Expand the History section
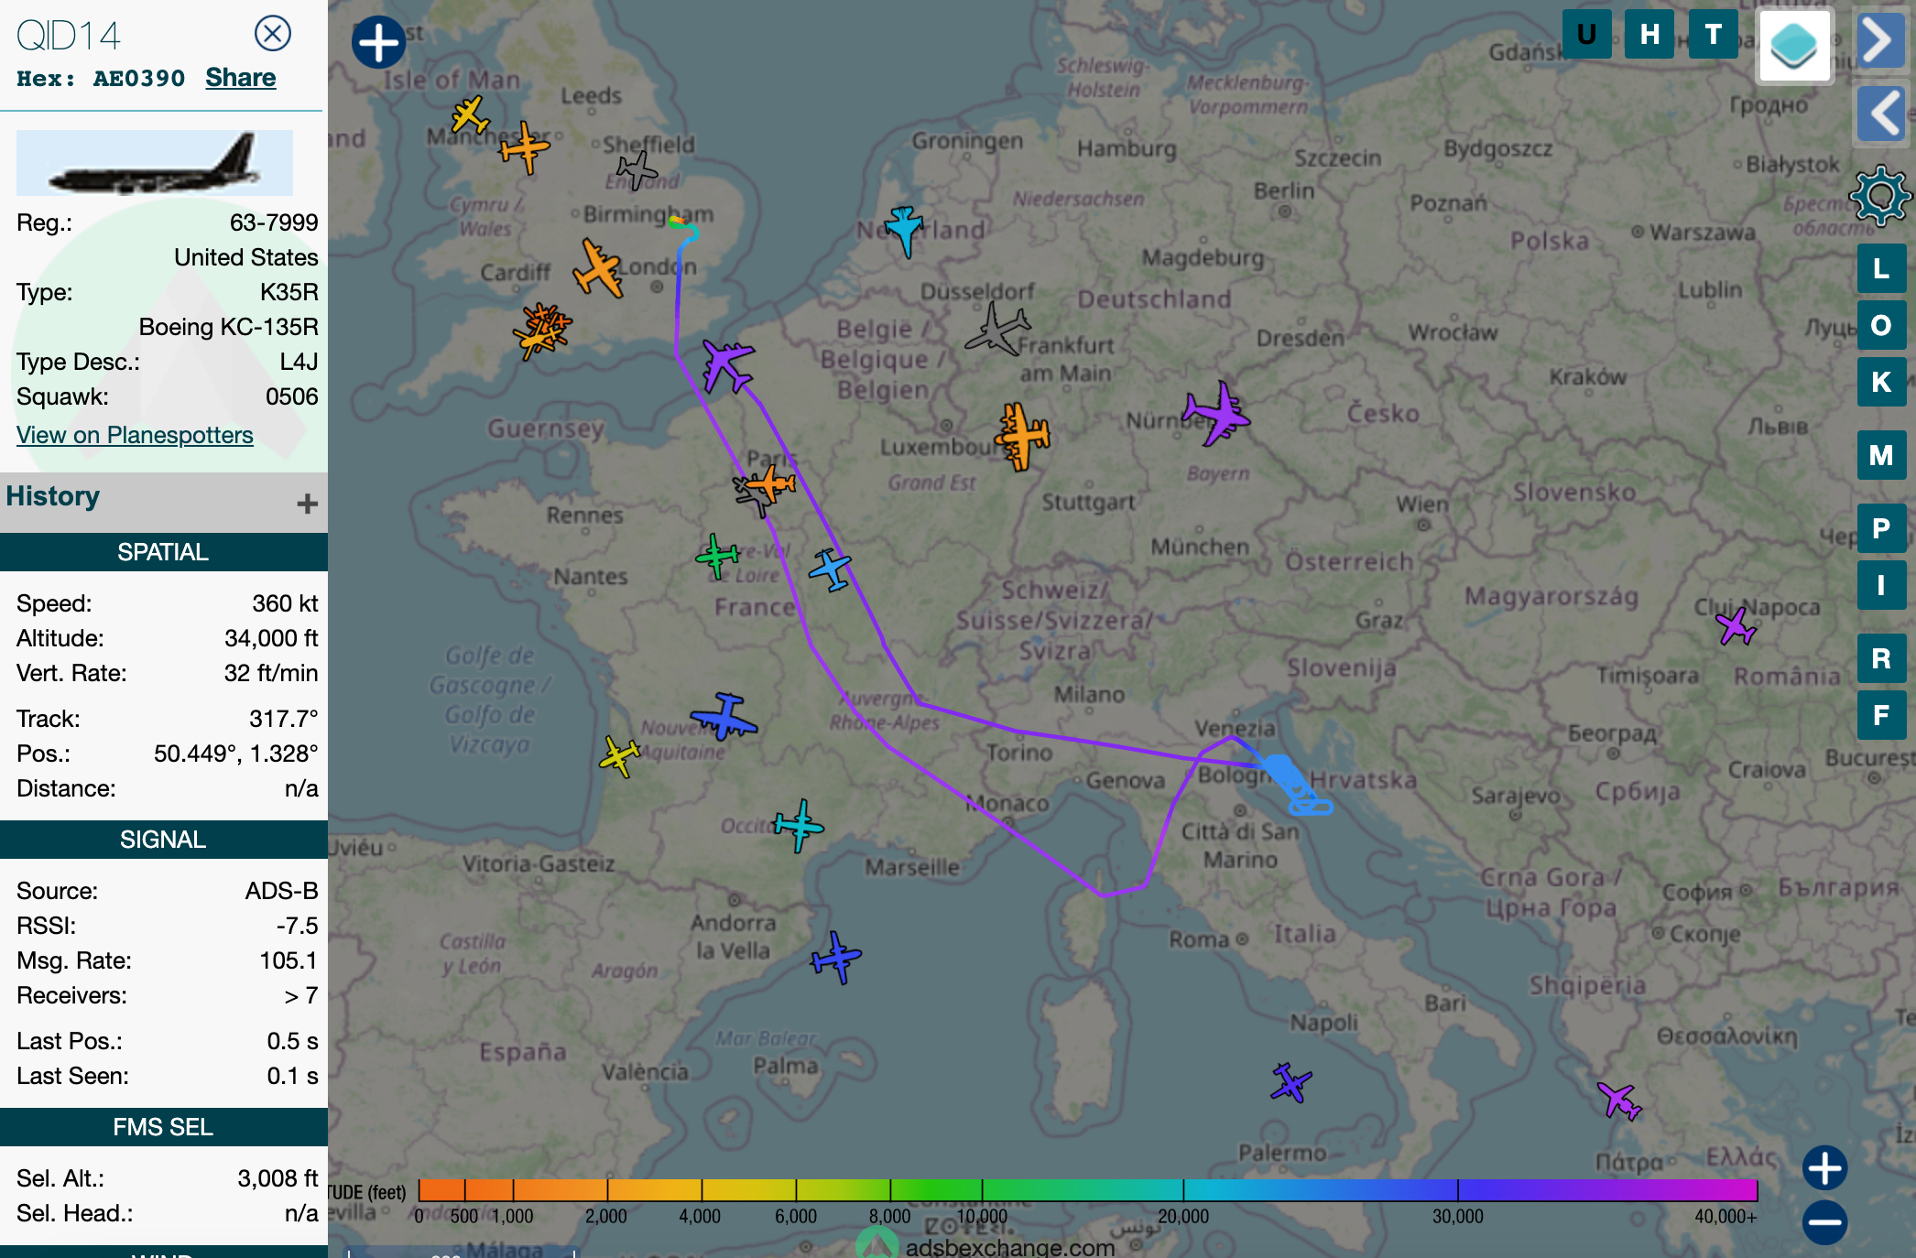 click(308, 503)
